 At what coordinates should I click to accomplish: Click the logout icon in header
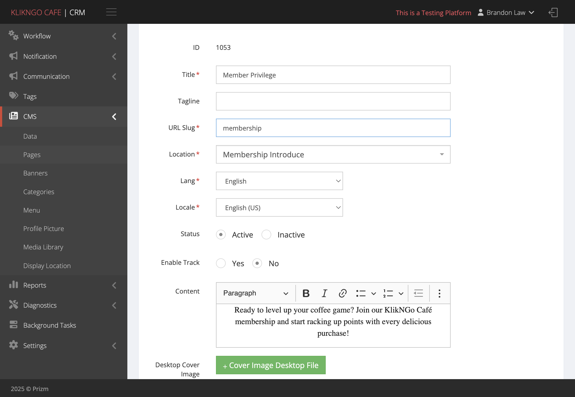click(x=553, y=12)
